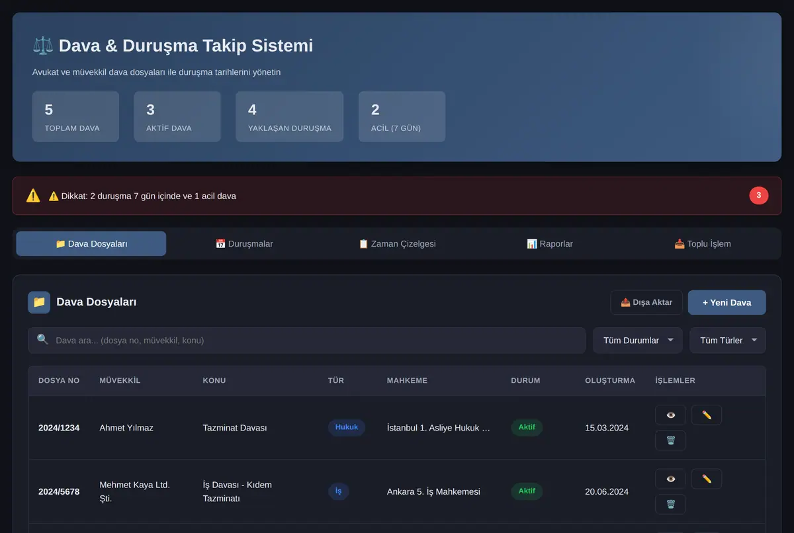Screen dimensions: 794x533
Task: Click into the Dava ara search field
Action: (x=307, y=341)
